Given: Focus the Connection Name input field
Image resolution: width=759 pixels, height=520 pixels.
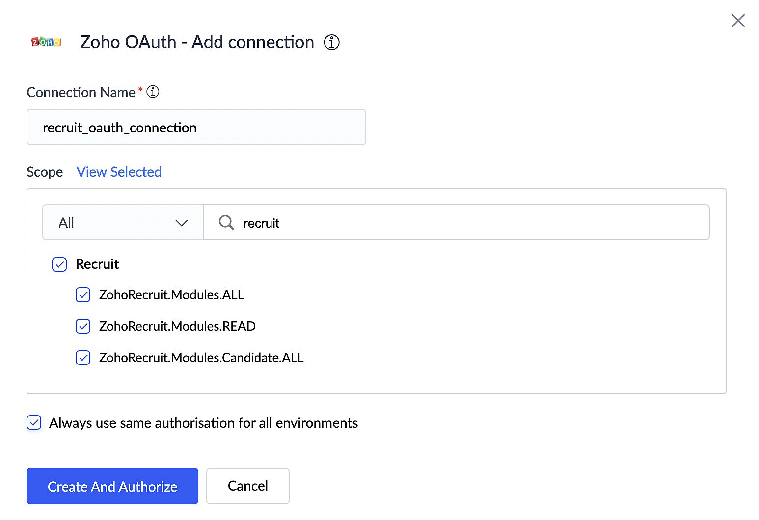Looking at the screenshot, I should pyautogui.click(x=196, y=128).
